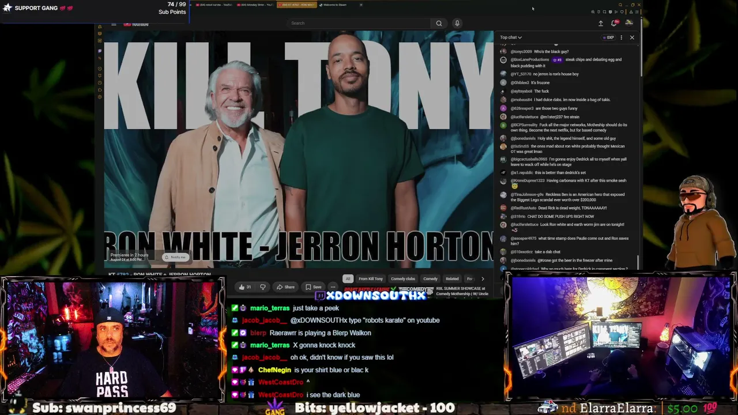Click the 'are those two guys funny' message

click(556, 108)
